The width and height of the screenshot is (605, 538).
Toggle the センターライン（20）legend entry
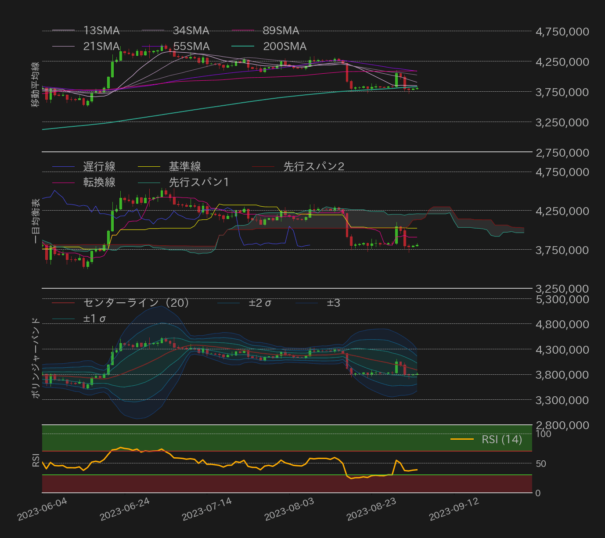click(x=64, y=302)
